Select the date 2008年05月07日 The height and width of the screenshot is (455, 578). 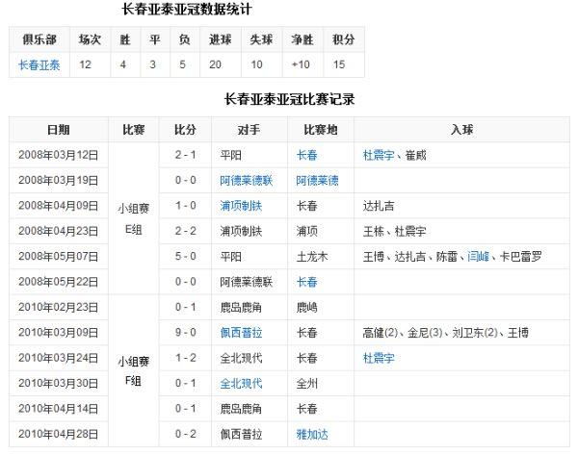(58, 256)
